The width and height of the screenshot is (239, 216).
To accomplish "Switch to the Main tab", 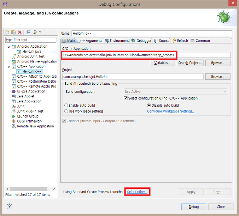I will click(69, 41).
